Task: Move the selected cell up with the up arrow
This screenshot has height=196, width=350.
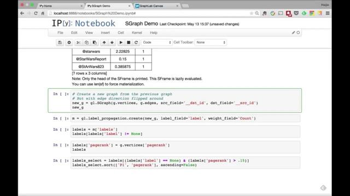Action: [104, 42]
